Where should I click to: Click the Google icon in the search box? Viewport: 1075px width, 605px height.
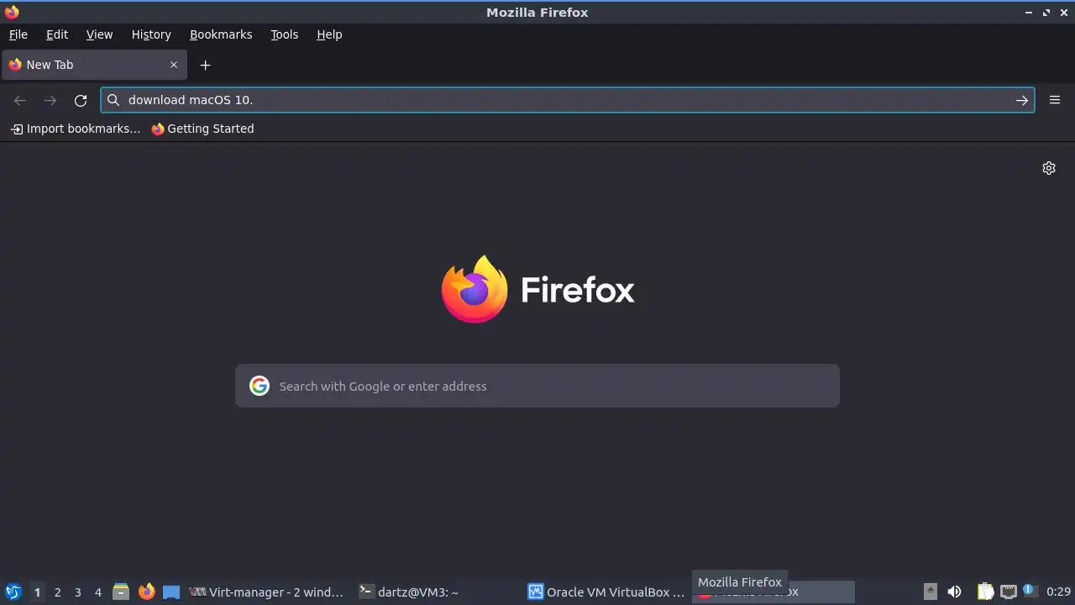click(x=260, y=386)
